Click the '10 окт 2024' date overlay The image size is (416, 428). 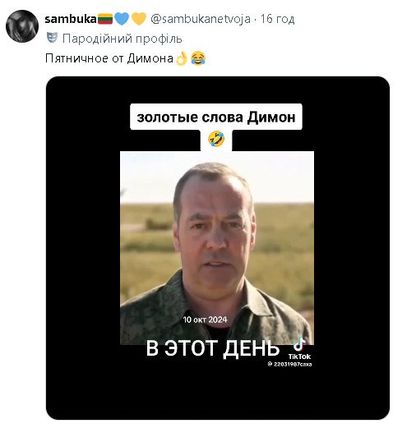pos(205,320)
